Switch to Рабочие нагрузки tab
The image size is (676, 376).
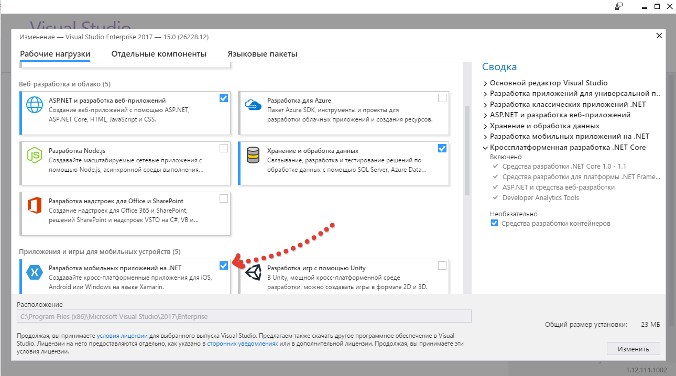[55, 54]
